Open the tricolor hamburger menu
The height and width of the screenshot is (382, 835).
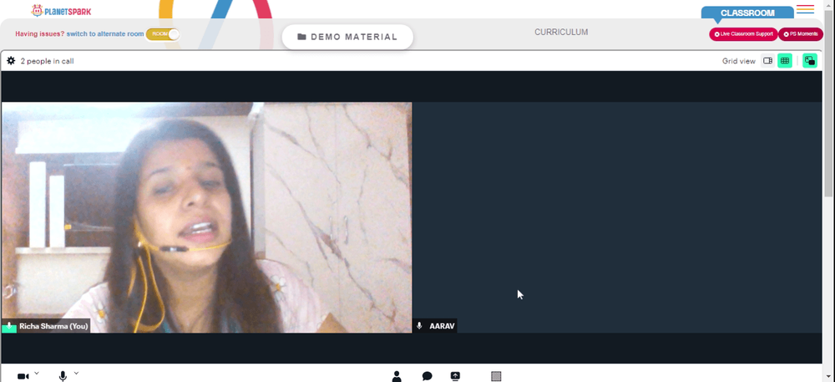point(805,9)
